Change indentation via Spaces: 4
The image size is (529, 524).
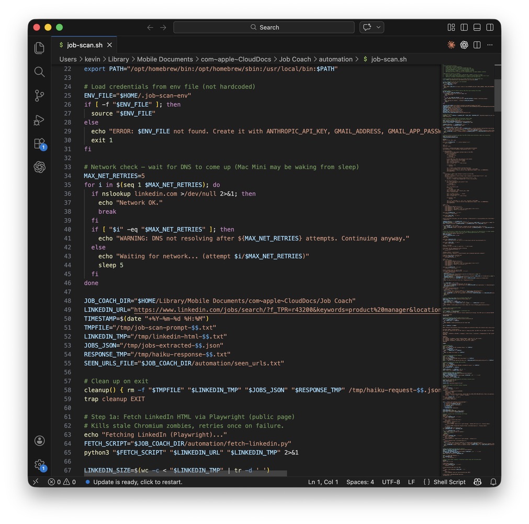pyautogui.click(x=360, y=482)
